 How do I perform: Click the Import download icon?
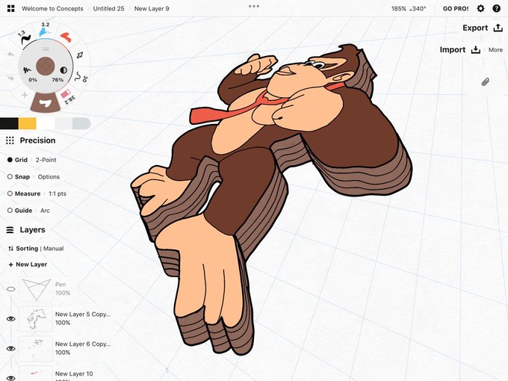(x=476, y=49)
